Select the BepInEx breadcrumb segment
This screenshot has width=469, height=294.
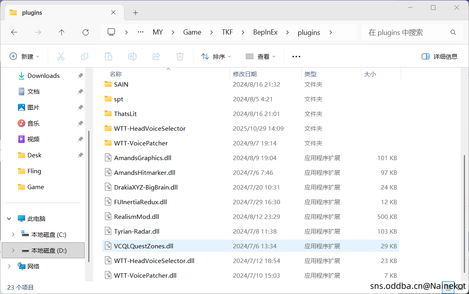tap(265, 32)
